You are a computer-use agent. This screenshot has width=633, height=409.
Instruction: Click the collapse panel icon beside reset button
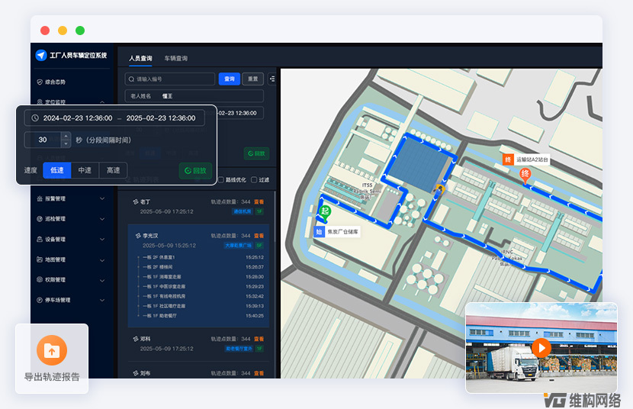273,79
